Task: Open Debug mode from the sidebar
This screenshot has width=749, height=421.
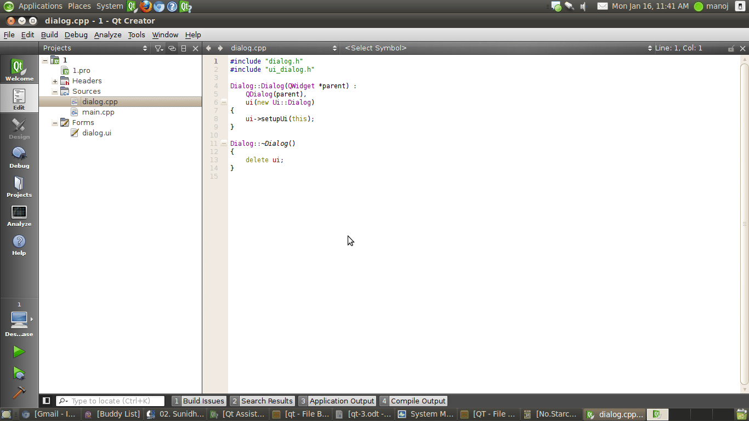Action: point(19,157)
